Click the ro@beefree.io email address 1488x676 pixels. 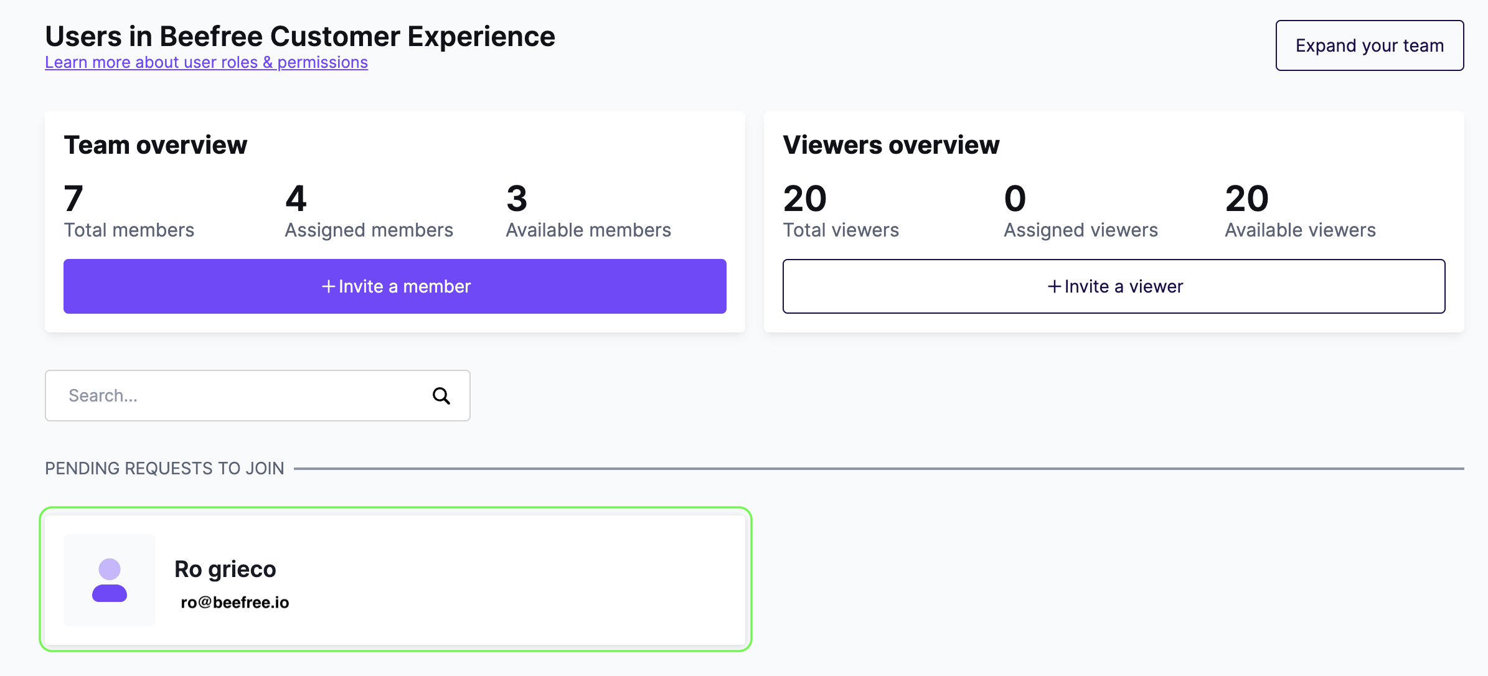pyautogui.click(x=235, y=603)
